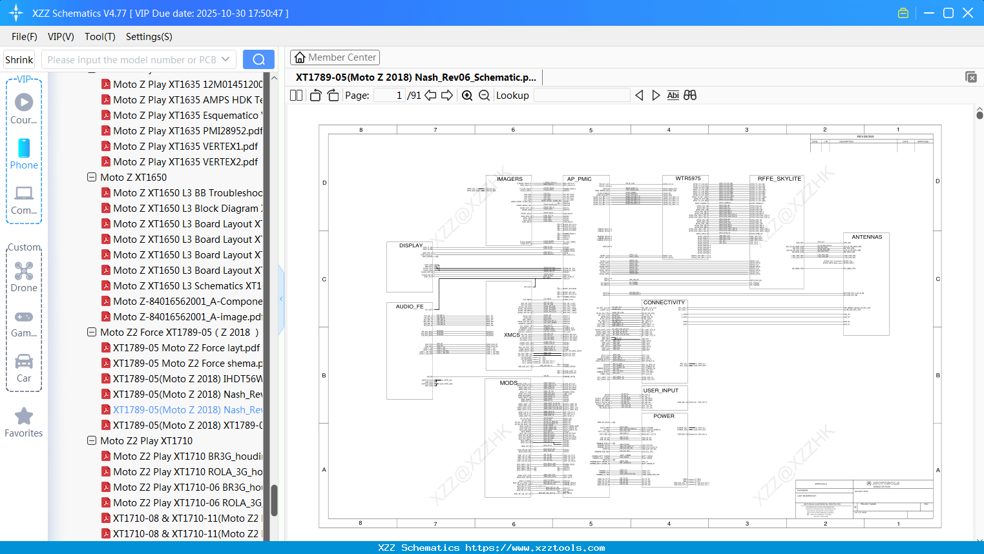Click the xzztools.com link in status bar
The width and height of the screenshot is (984, 554).
pos(535,548)
